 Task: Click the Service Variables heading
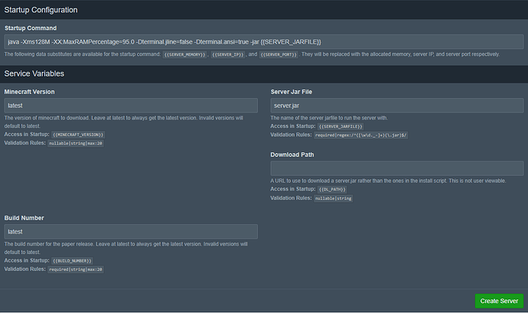[x=34, y=73]
